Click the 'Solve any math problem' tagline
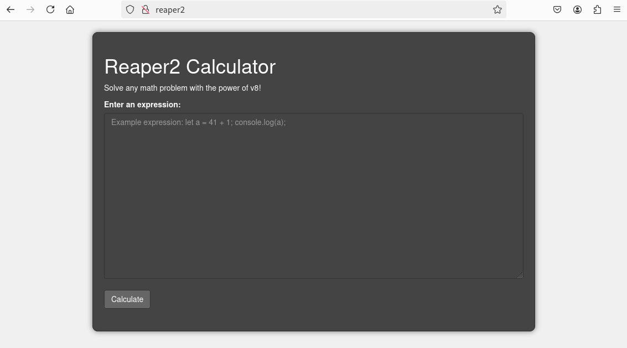 click(182, 88)
